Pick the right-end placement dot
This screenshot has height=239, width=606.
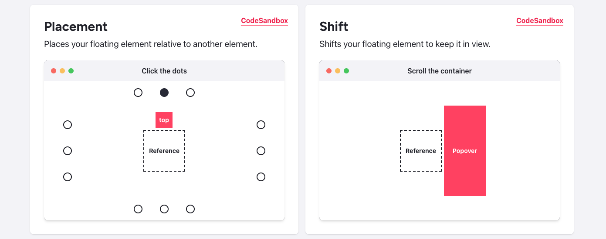[x=261, y=177]
